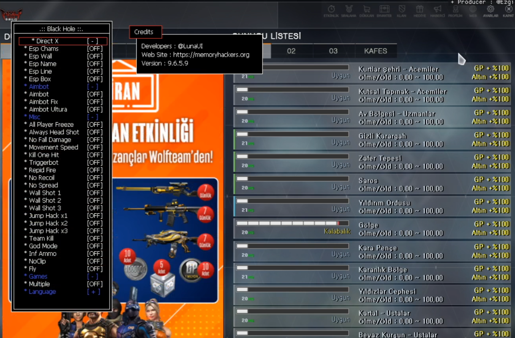Open the Etkinlik stopwatch icon
This screenshot has height=338, width=515.
pos(331,10)
